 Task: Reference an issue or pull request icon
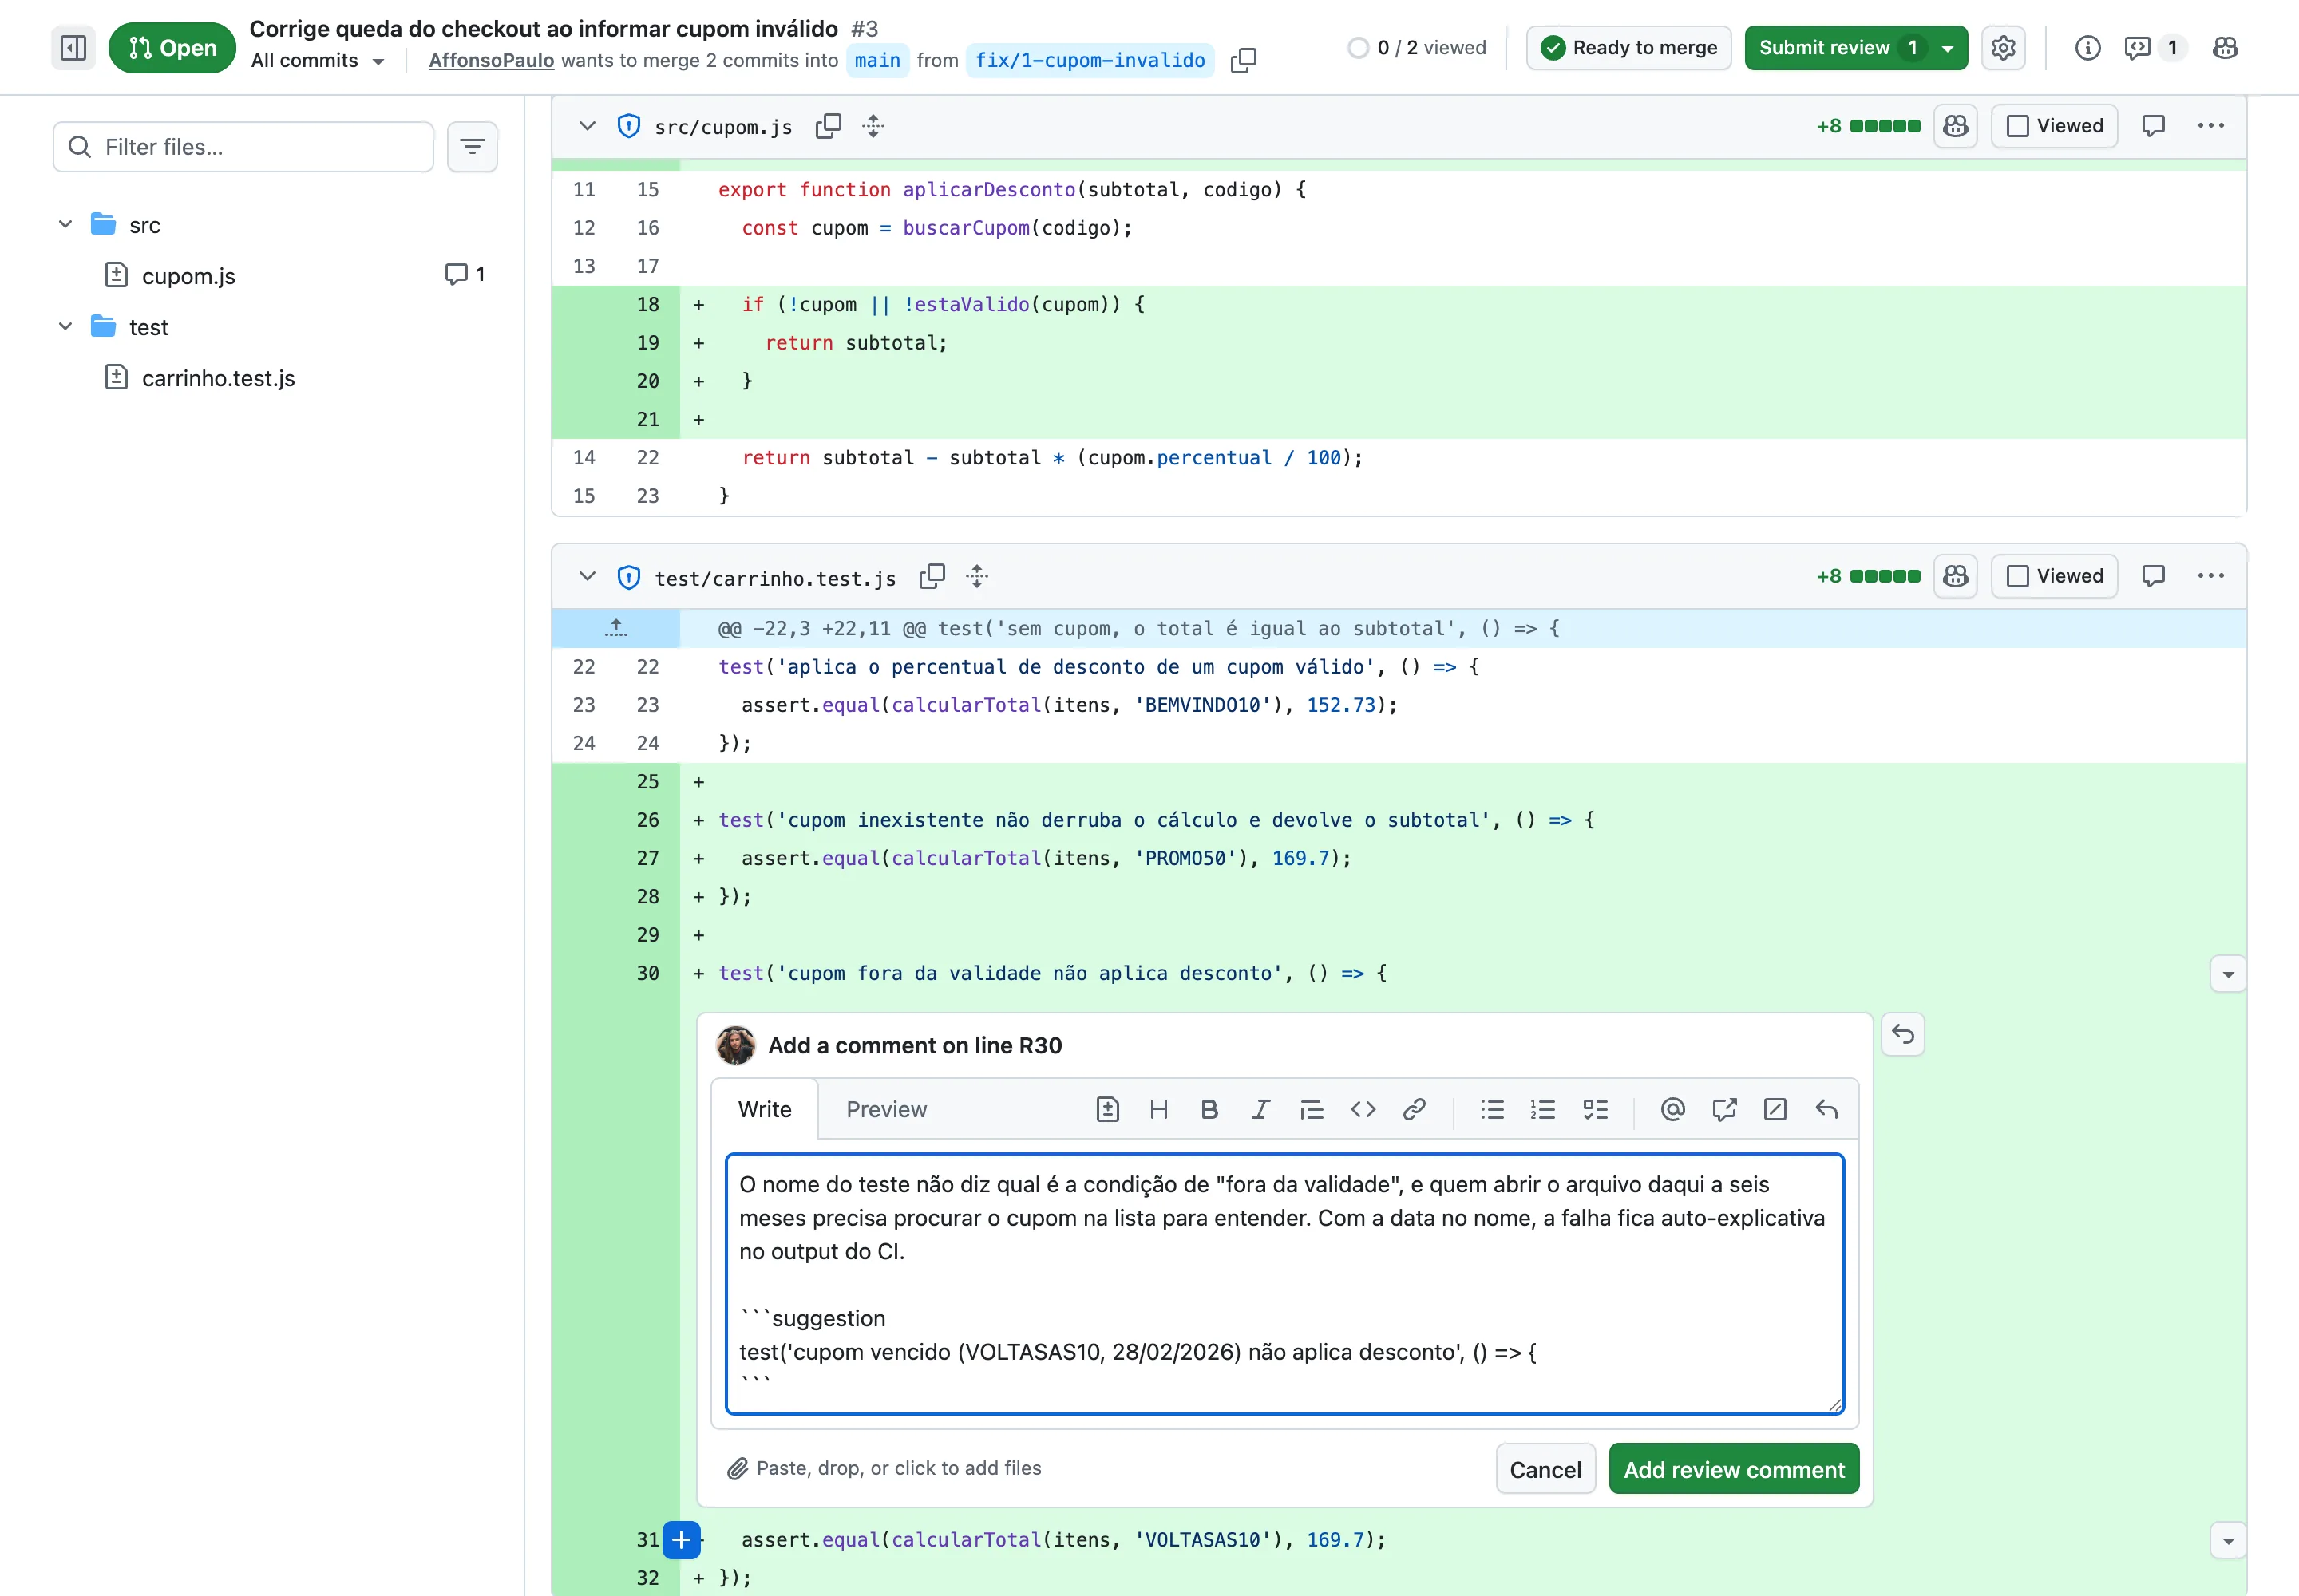click(x=1723, y=1109)
